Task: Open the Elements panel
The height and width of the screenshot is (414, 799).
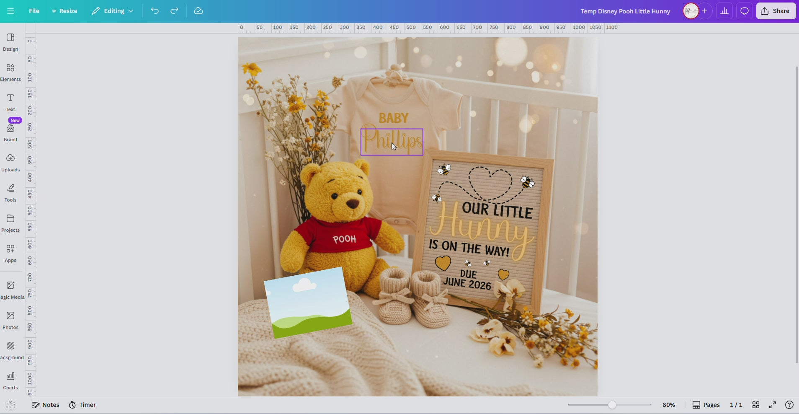Action: tap(10, 71)
